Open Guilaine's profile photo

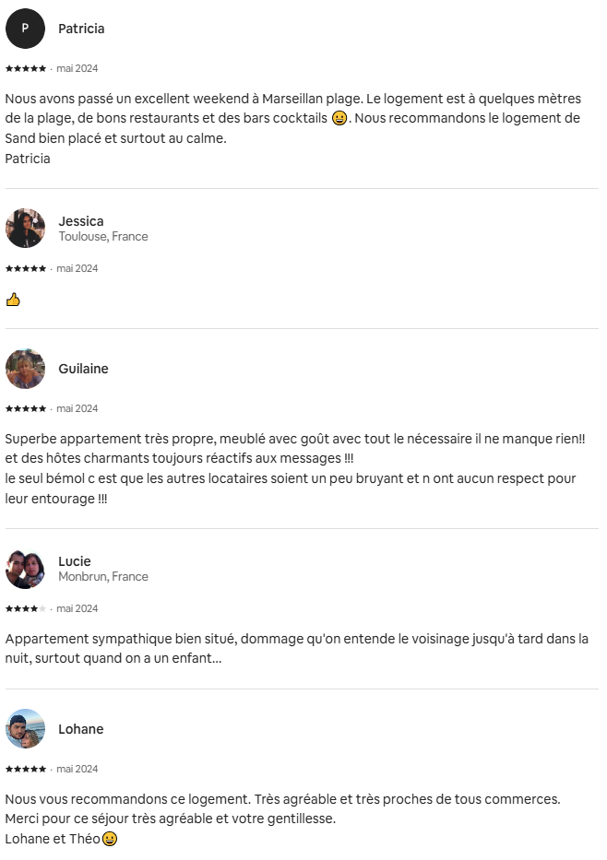click(25, 369)
